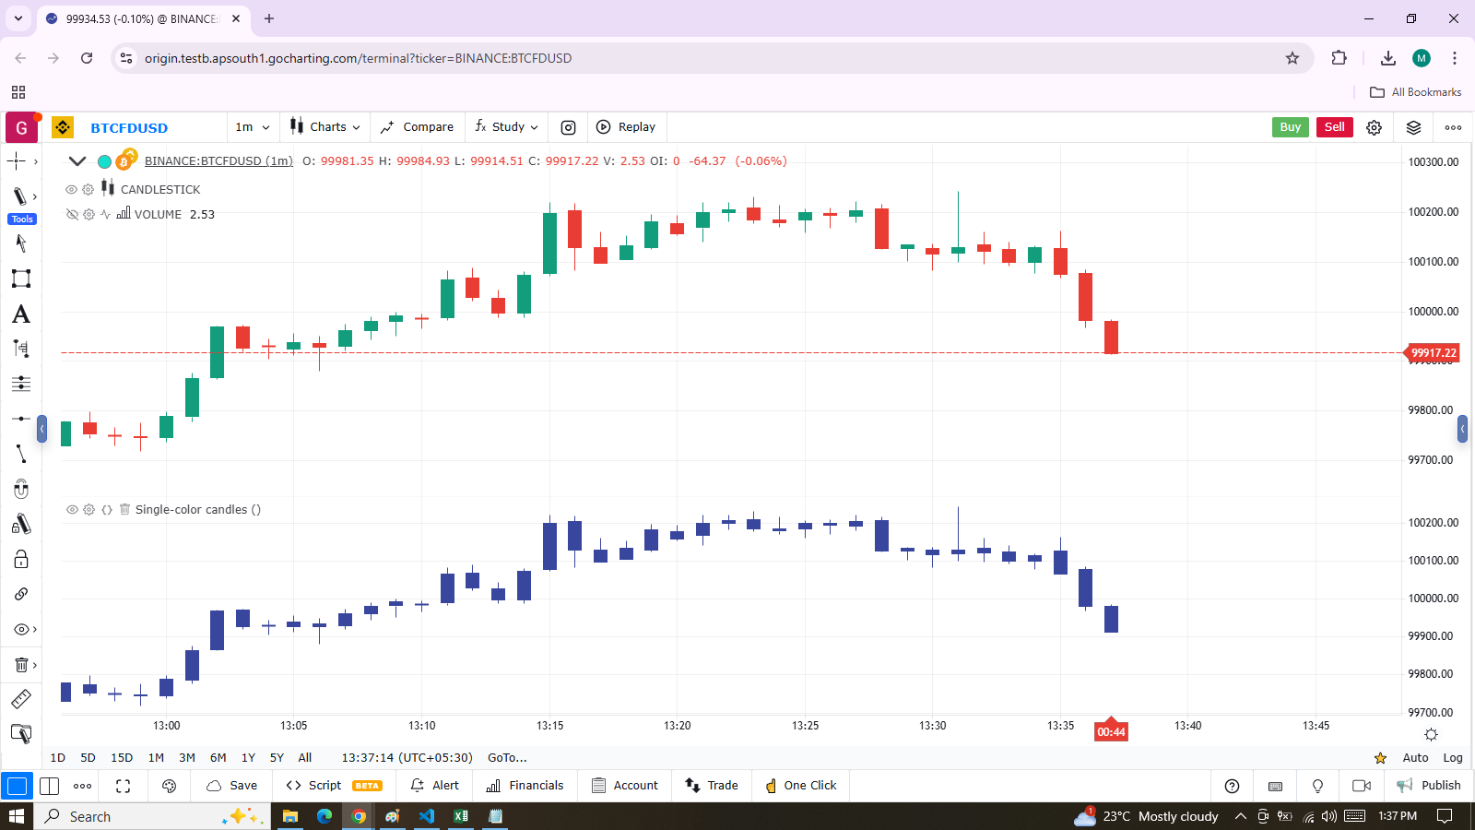Screen dimensions: 1475x830
Task: Click the layers icon in top-right toolbar
Action: [1413, 127]
